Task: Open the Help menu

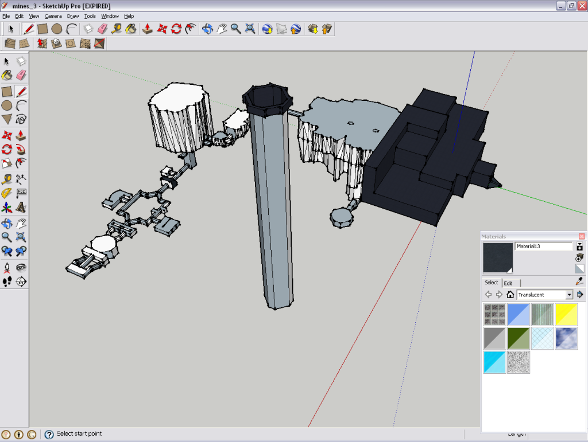Action: [x=129, y=16]
